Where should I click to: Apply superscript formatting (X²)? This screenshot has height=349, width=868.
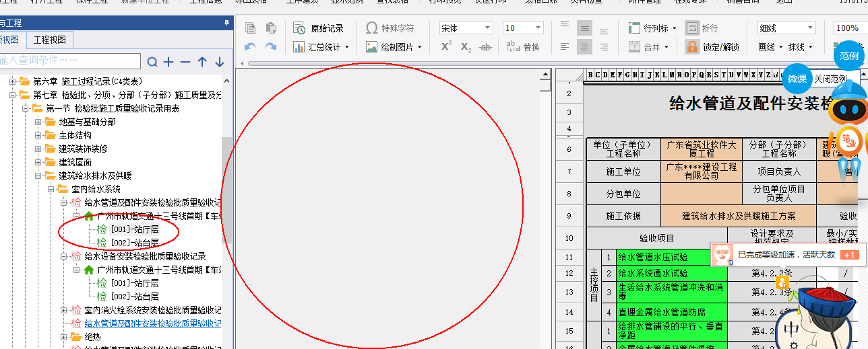pyautogui.click(x=446, y=47)
